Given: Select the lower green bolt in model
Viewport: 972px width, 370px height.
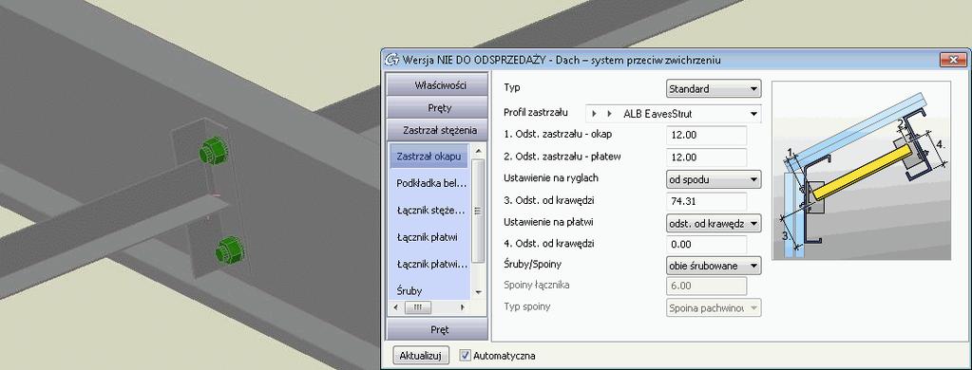Looking at the screenshot, I should (x=229, y=250).
